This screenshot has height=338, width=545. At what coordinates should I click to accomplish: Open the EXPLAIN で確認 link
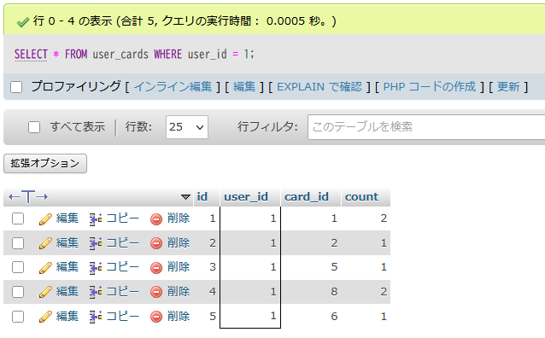(319, 86)
